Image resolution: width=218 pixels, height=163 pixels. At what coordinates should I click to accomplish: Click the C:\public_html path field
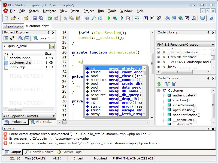[26, 46]
